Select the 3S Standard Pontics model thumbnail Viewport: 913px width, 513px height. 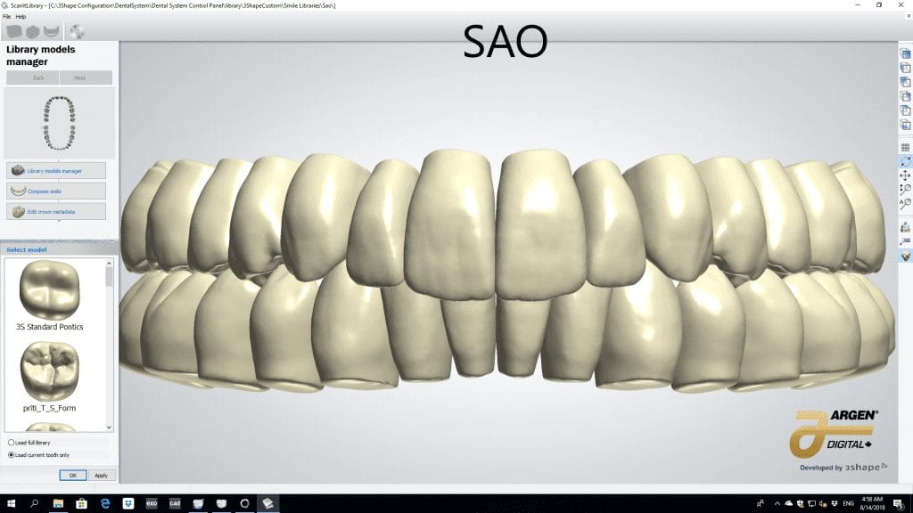tap(53, 291)
